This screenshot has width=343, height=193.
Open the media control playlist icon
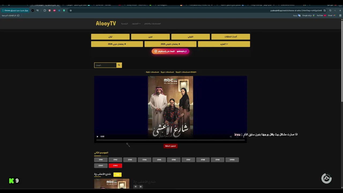[38, 10]
